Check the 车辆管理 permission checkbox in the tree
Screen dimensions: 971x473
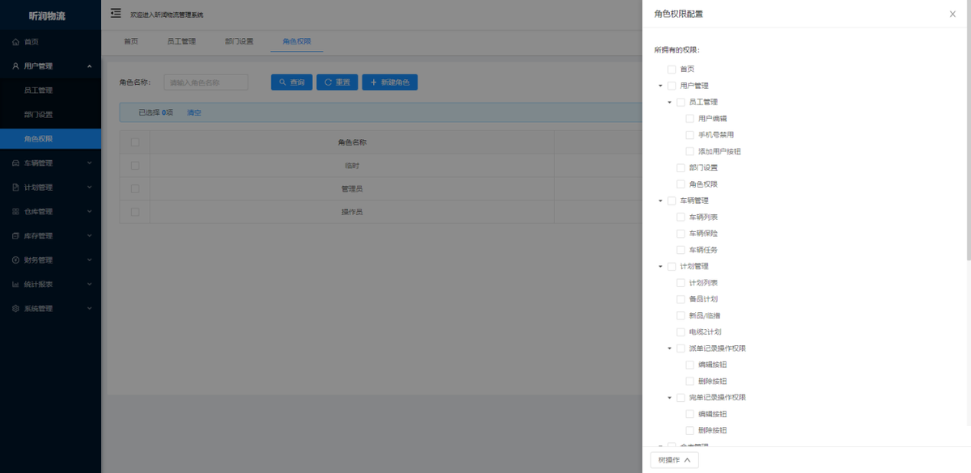pyautogui.click(x=672, y=201)
